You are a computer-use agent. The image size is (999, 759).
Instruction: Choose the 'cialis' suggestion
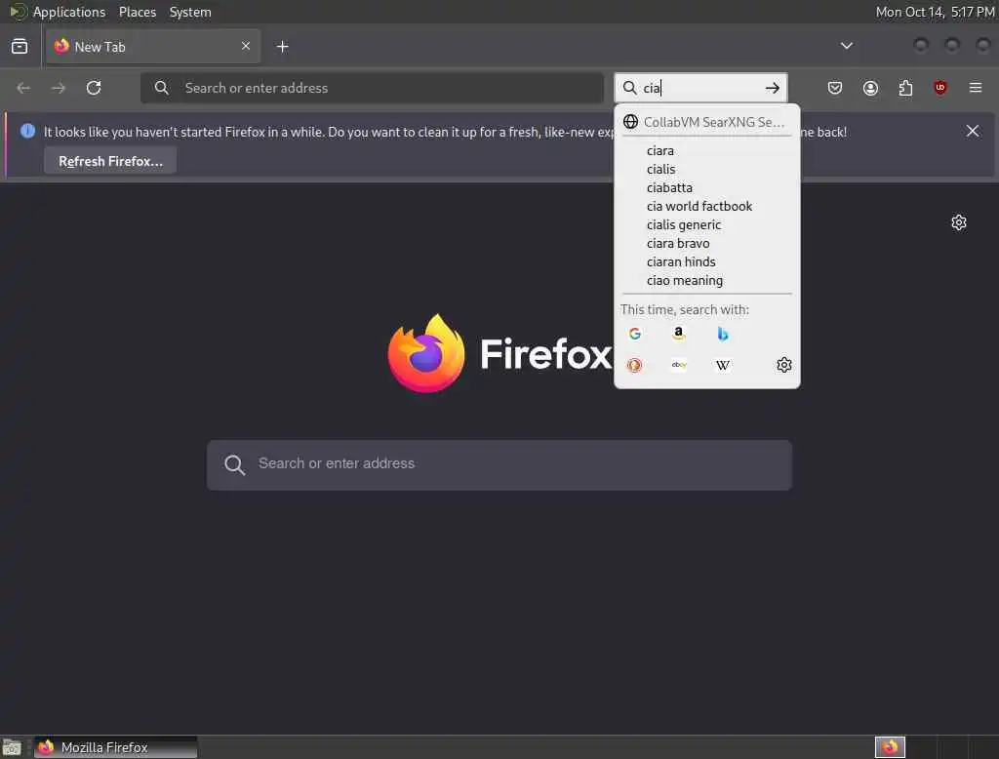pyautogui.click(x=707, y=170)
